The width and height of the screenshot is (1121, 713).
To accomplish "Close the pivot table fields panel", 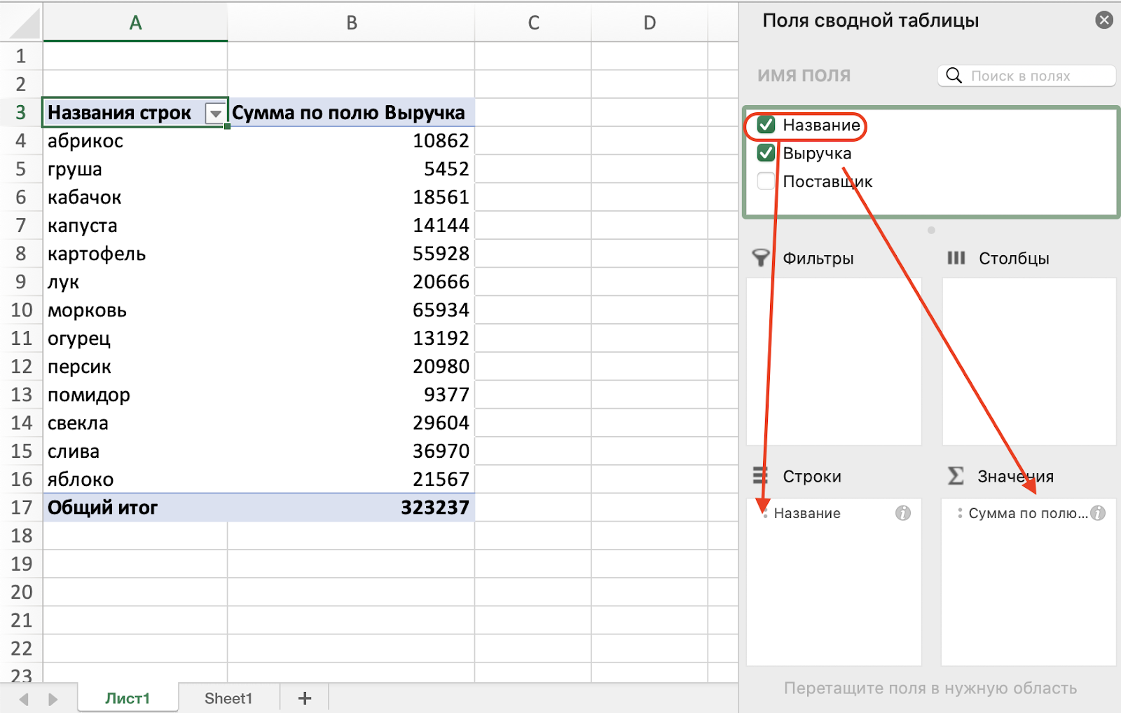I will (1104, 20).
